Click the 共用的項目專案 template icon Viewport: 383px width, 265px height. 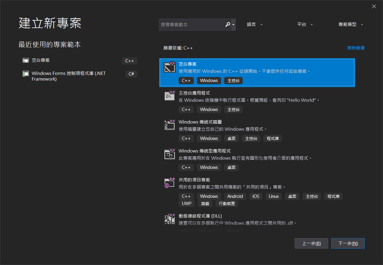coord(169,183)
